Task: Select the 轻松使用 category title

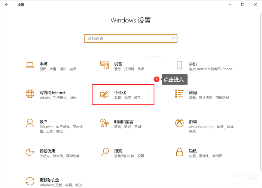Action: click(47, 151)
